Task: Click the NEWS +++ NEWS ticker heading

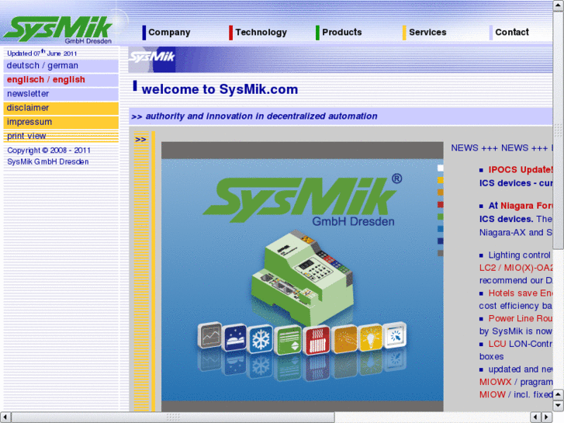Action: point(501,148)
